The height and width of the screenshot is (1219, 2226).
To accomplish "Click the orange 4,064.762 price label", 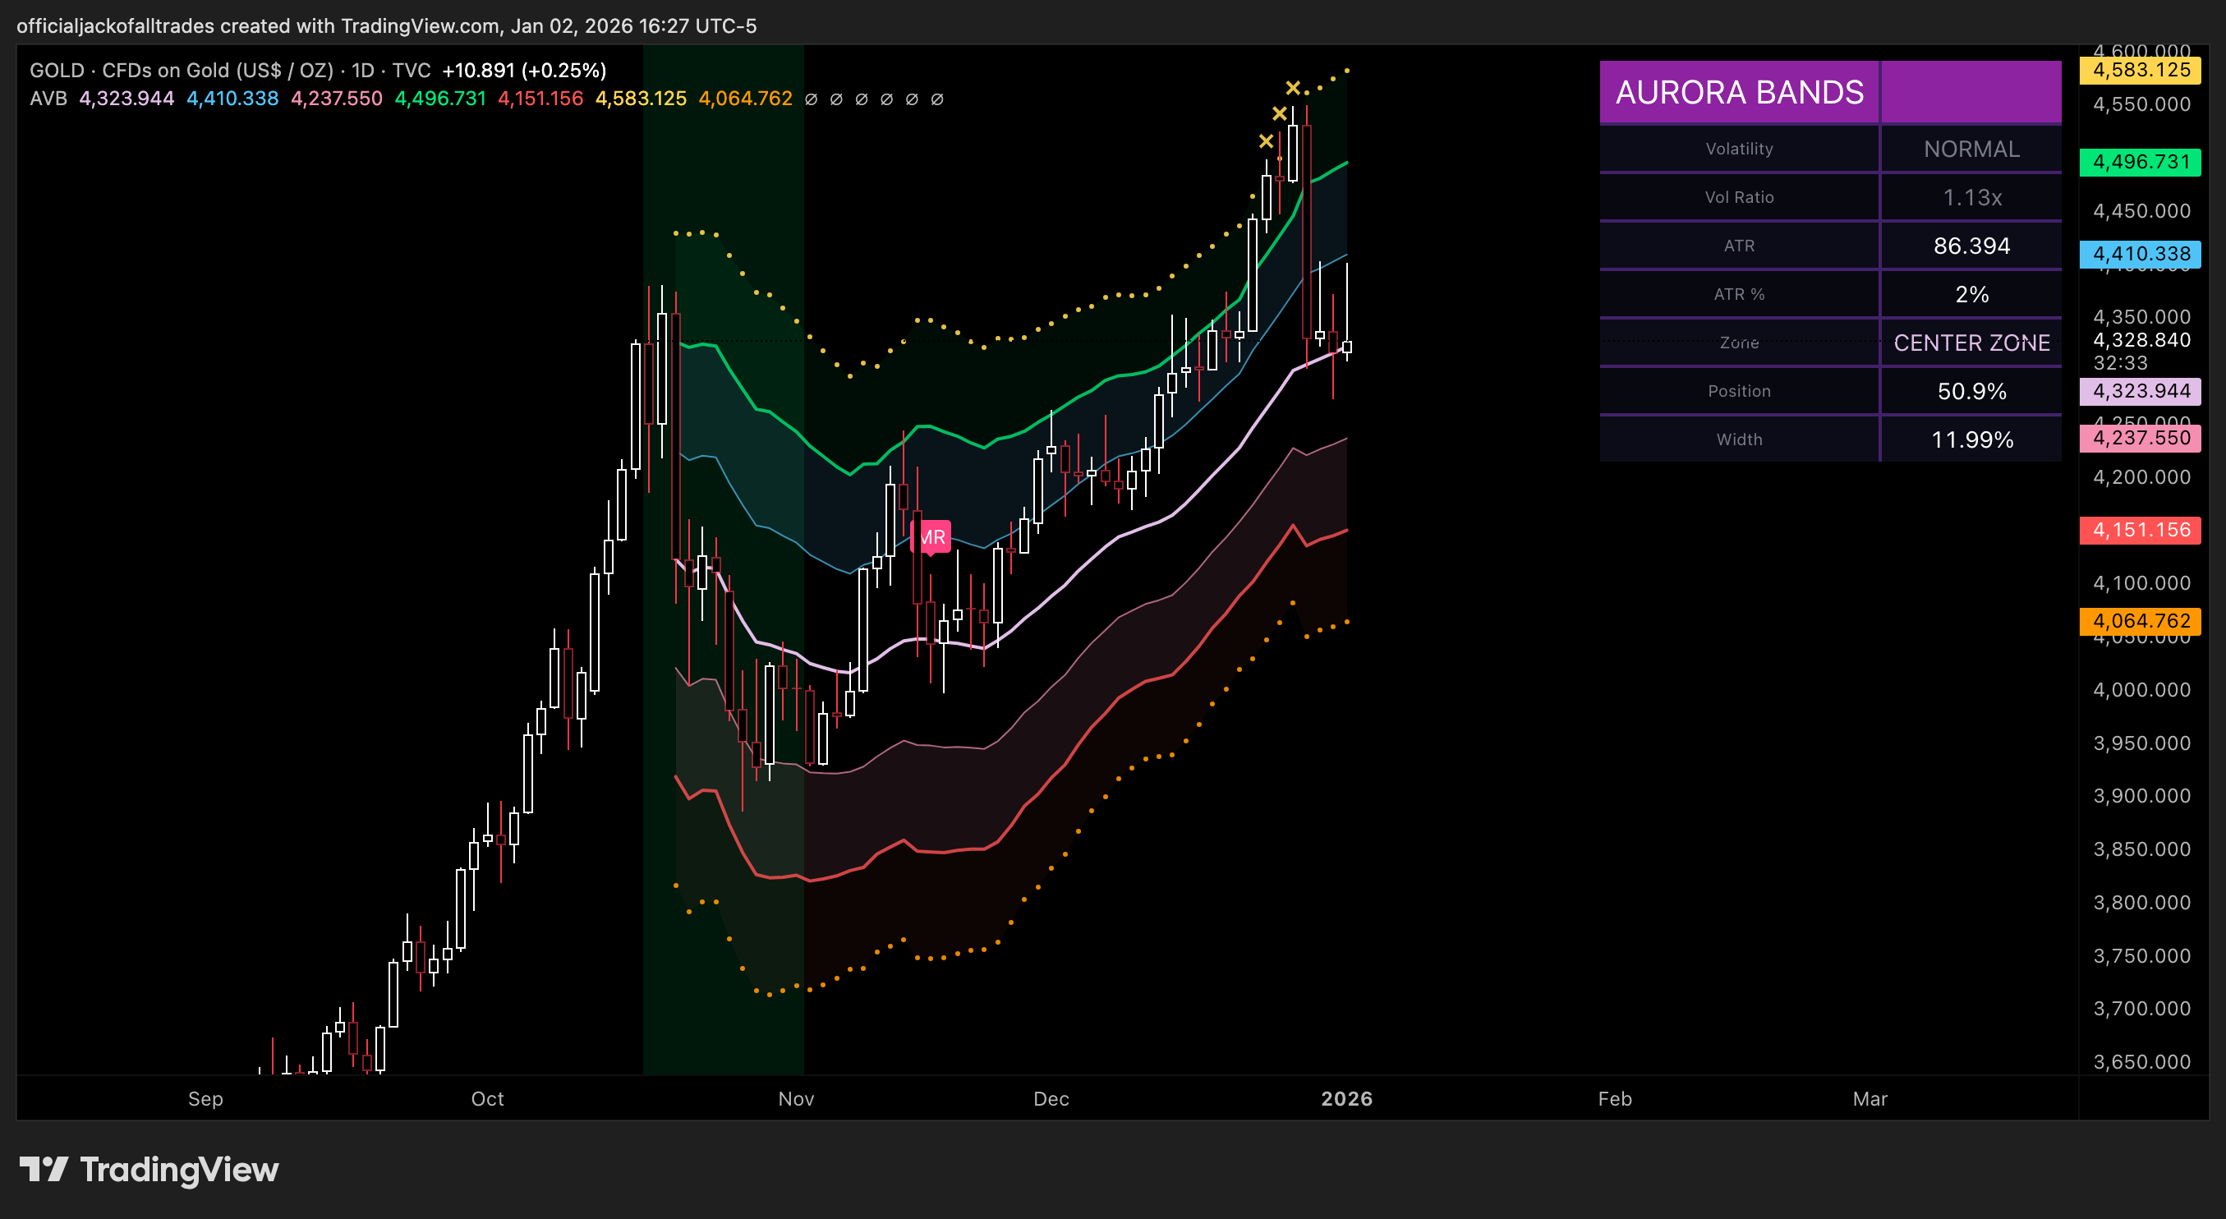I will pos(2141,621).
